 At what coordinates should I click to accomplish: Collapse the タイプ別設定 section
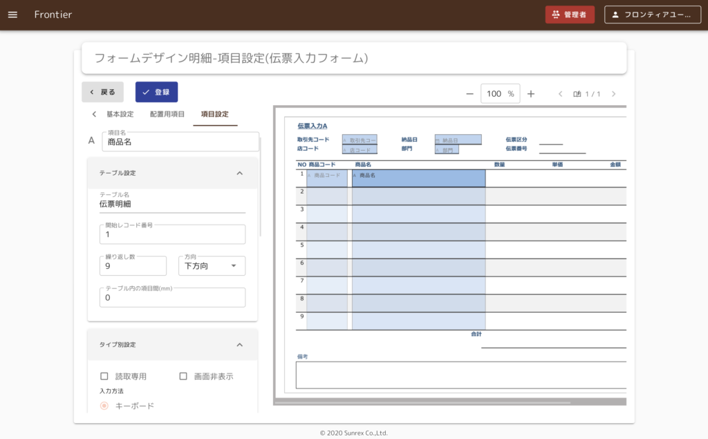[x=240, y=344]
